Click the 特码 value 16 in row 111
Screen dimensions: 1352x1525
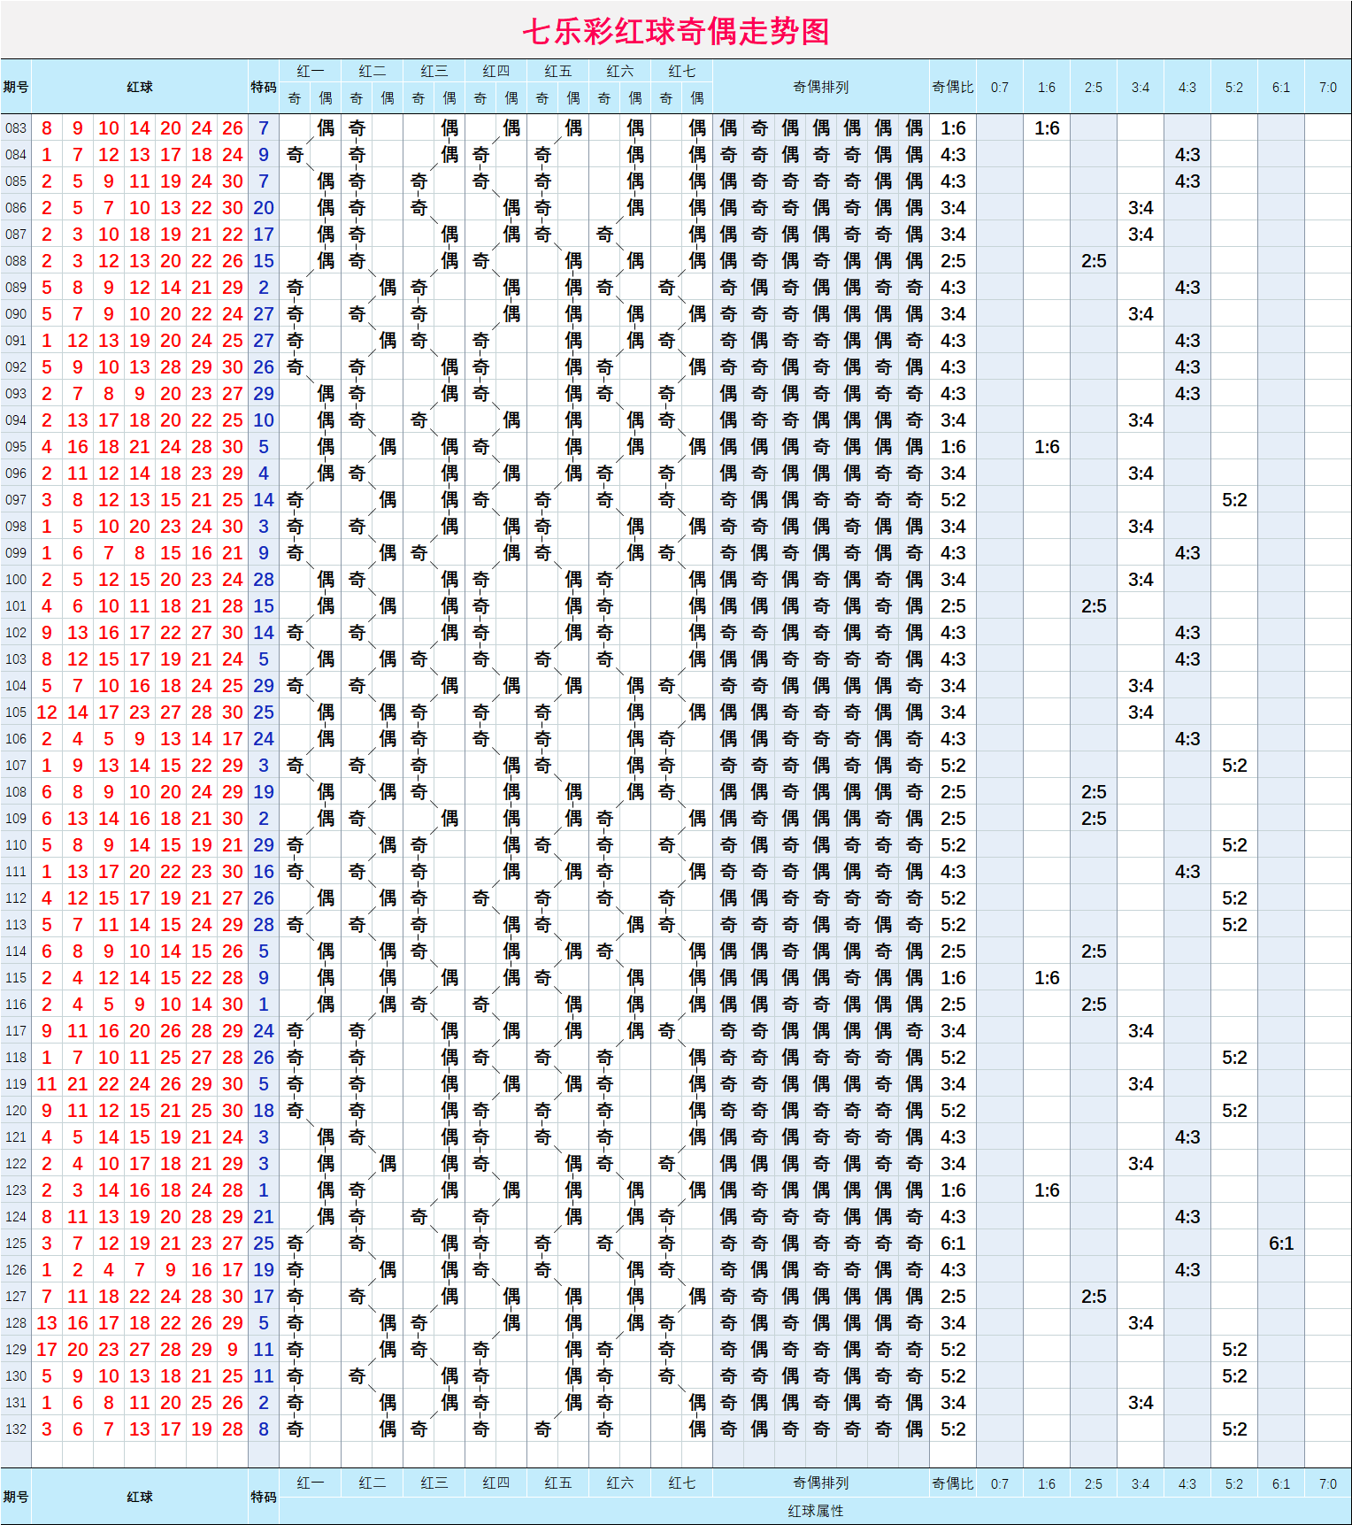(x=264, y=872)
